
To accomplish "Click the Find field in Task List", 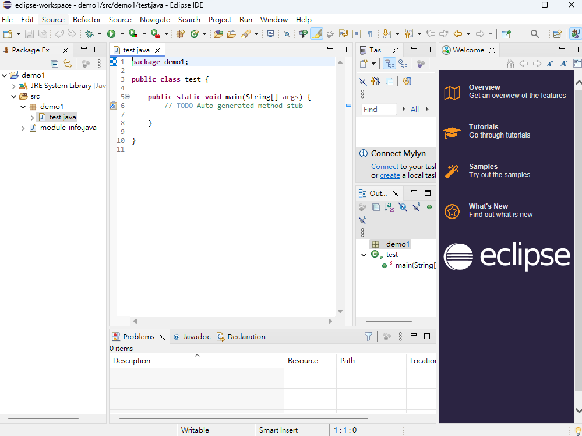I will pos(379,109).
